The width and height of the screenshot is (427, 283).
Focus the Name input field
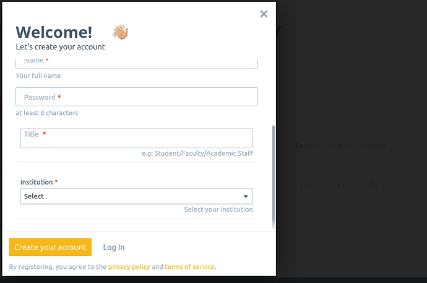136,64
